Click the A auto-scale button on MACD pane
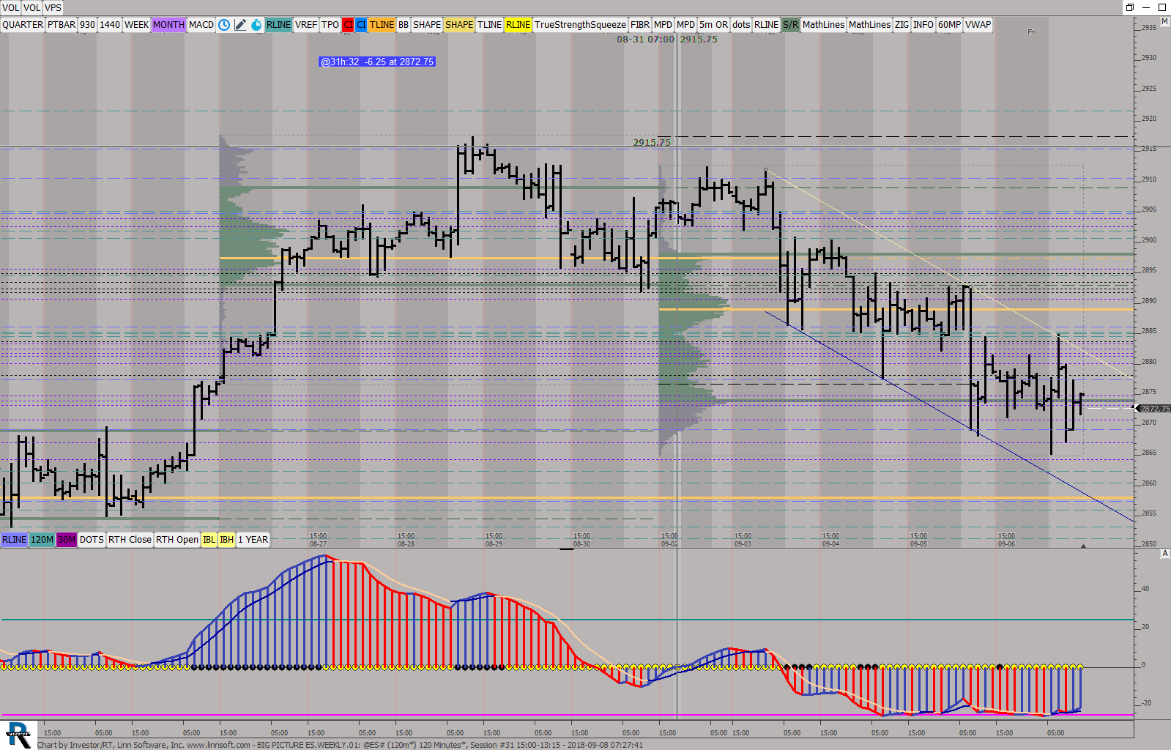Image resolution: width=1171 pixels, height=750 pixels. coord(1164,554)
